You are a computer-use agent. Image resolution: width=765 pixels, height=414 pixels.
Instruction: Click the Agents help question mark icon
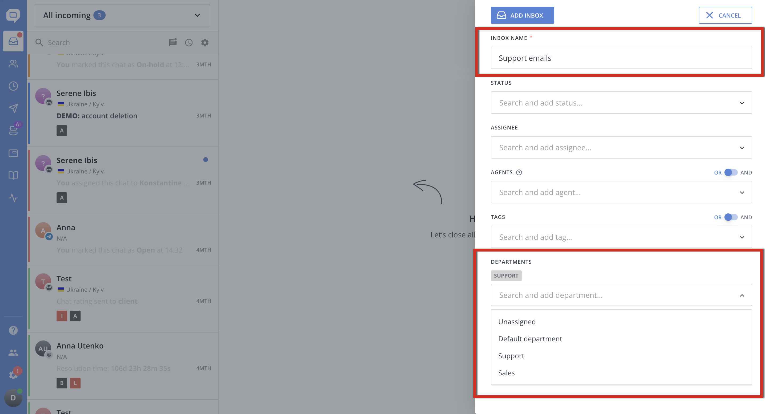click(x=519, y=172)
